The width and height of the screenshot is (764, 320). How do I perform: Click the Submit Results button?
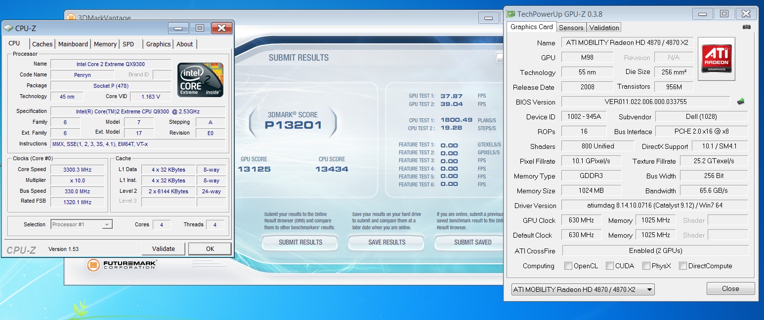tap(300, 242)
